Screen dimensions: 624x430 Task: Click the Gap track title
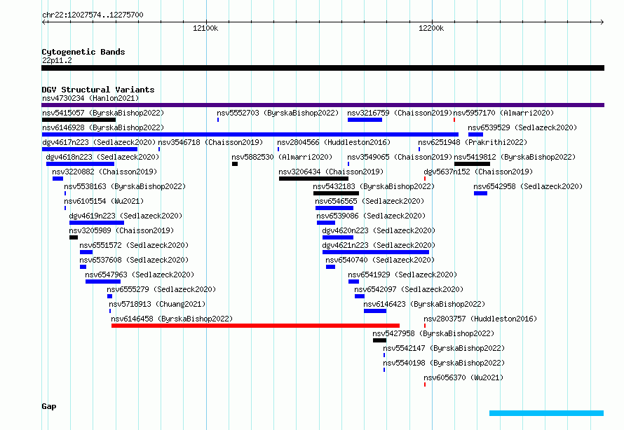click(x=49, y=407)
